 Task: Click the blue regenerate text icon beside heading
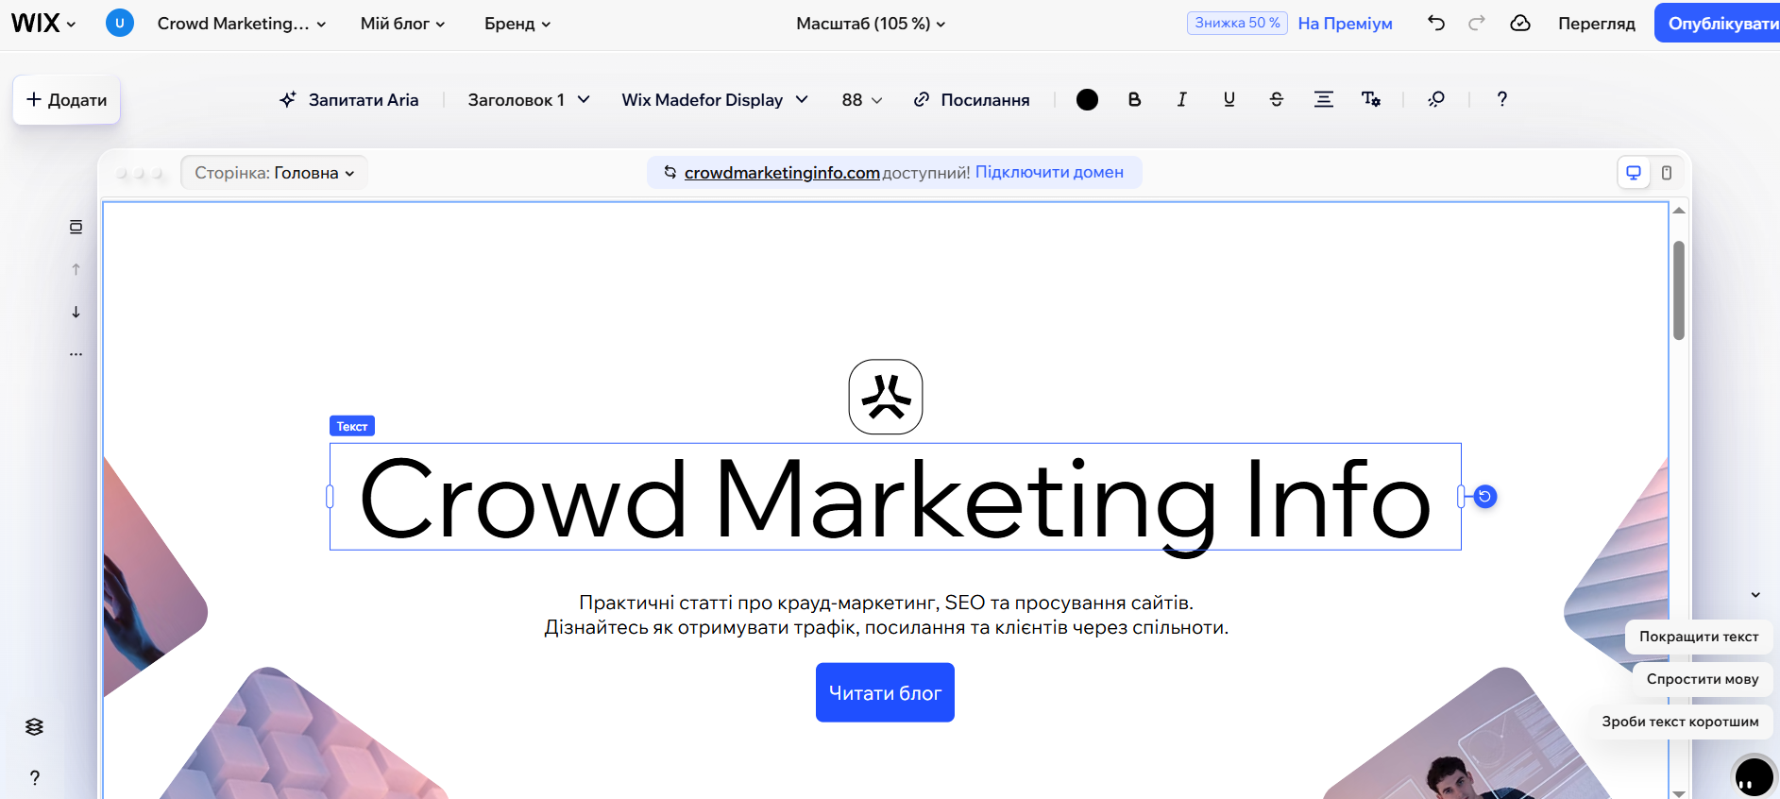point(1485,497)
